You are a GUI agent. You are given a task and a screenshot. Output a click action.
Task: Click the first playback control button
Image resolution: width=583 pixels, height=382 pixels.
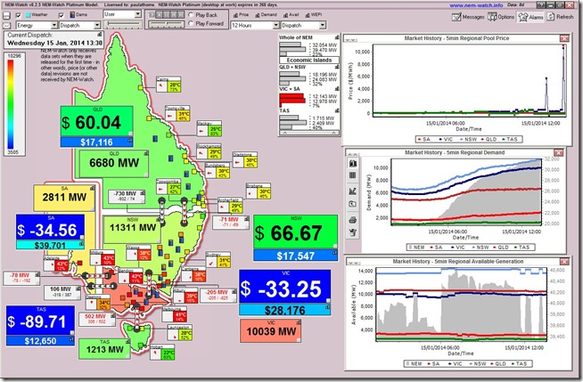pos(152,14)
